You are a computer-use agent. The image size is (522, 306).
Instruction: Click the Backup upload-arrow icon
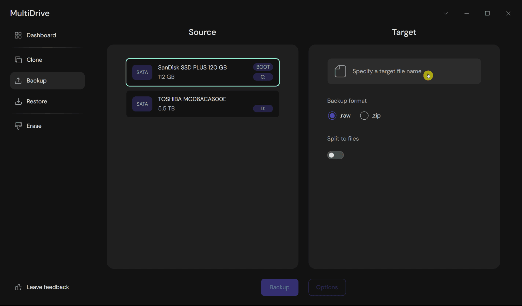point(18,81)
